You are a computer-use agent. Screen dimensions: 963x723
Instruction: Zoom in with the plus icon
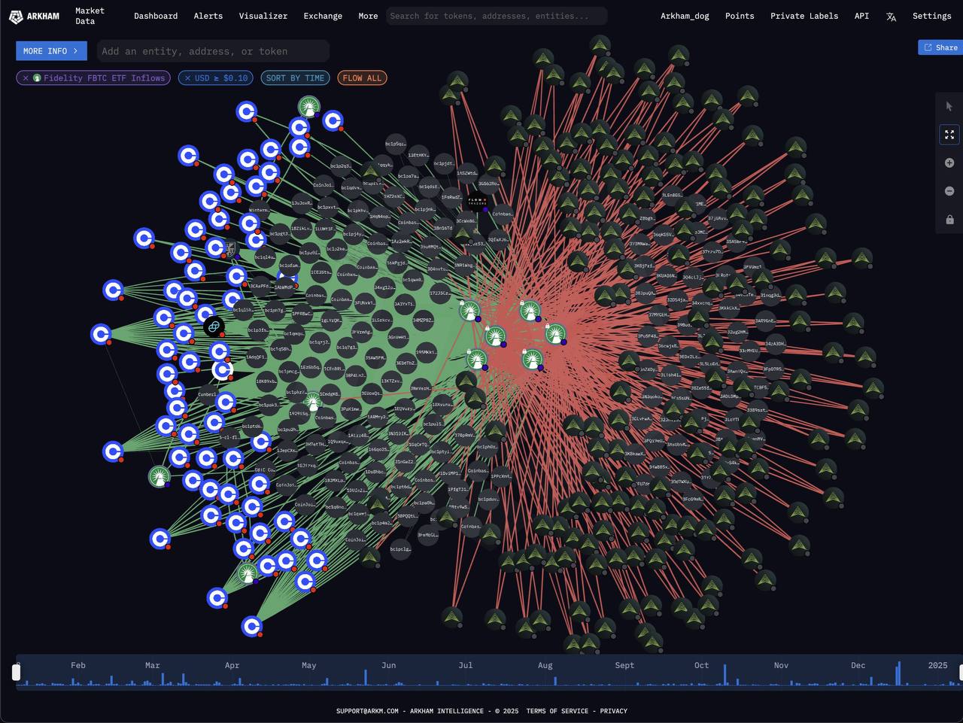tap(949, 163)
